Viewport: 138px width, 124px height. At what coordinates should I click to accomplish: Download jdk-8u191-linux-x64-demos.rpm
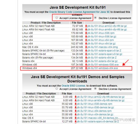[94, 111]
